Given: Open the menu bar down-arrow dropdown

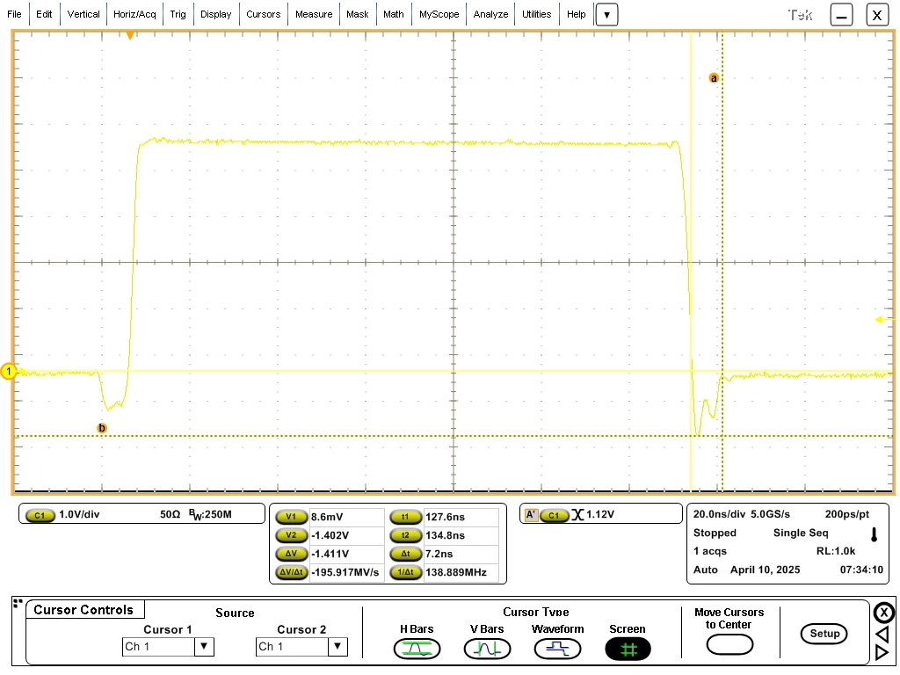Looking at the screenshot, I should (x=606, y=15).
